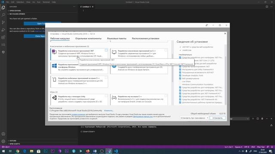
Task: Enable the Live Share optional component
Action: click(x=180, y=82)
